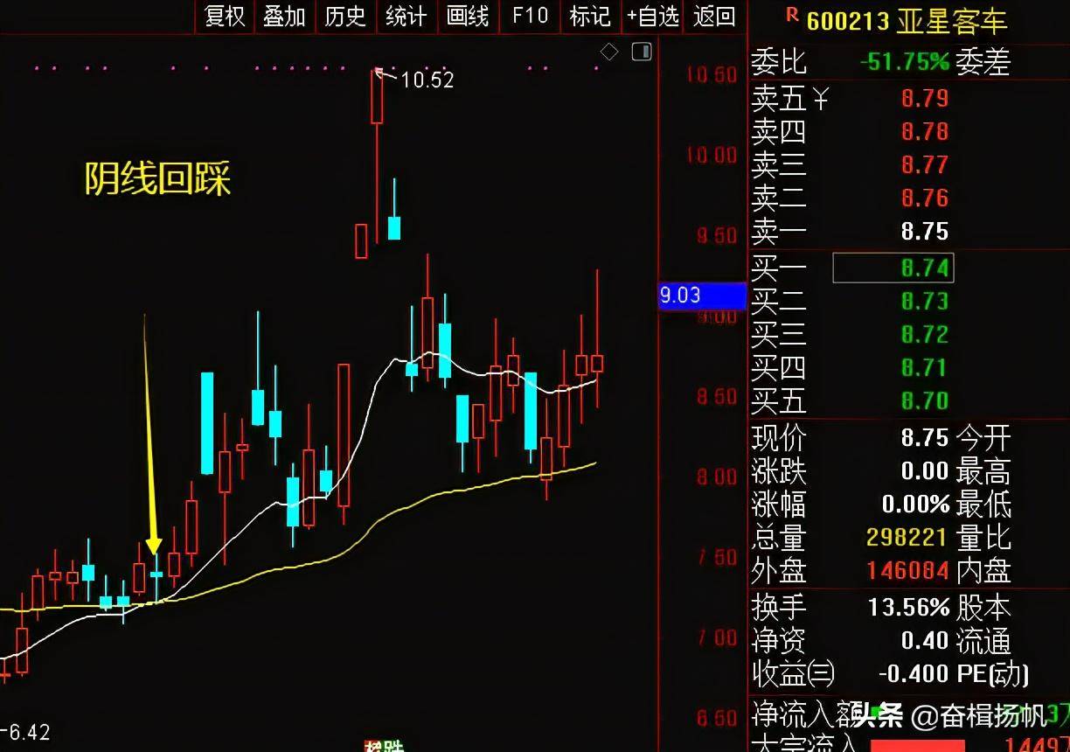This screenshot has width=1070, height=752.
Task: Open the 历史 history view
Action: (x=345, y=16)
